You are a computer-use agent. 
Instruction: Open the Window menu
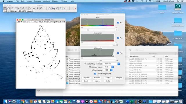pyautogui.click(x=64, y=1)
